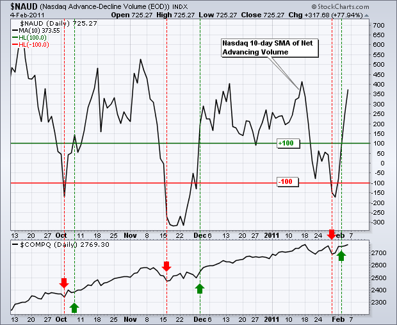The width and height of the screenshot is (397, 325).
Task: Click the black MA(10) legend line swatch
Action: pyautogui.click(x=15, y=31)
